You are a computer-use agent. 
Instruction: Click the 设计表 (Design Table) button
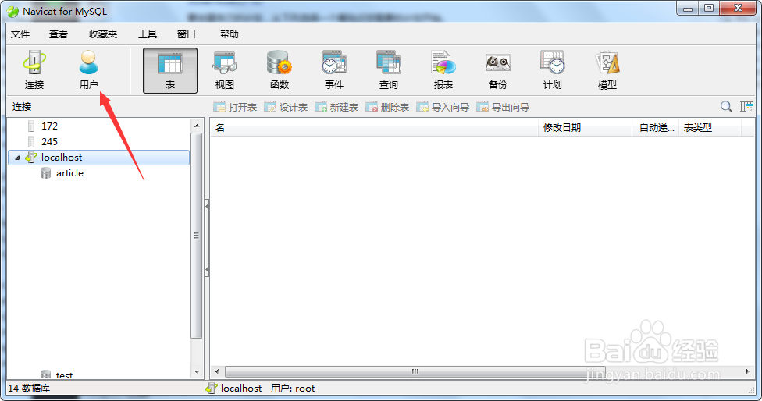coord(286,108)
